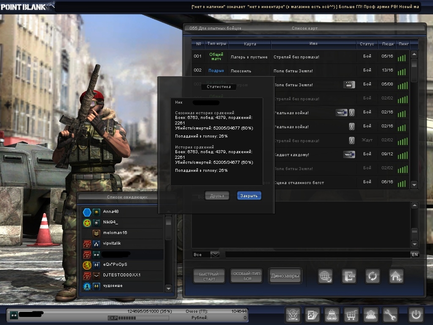Open the clan emblem menu icon
The image size is (433, 325).
[x=293, y=315]
